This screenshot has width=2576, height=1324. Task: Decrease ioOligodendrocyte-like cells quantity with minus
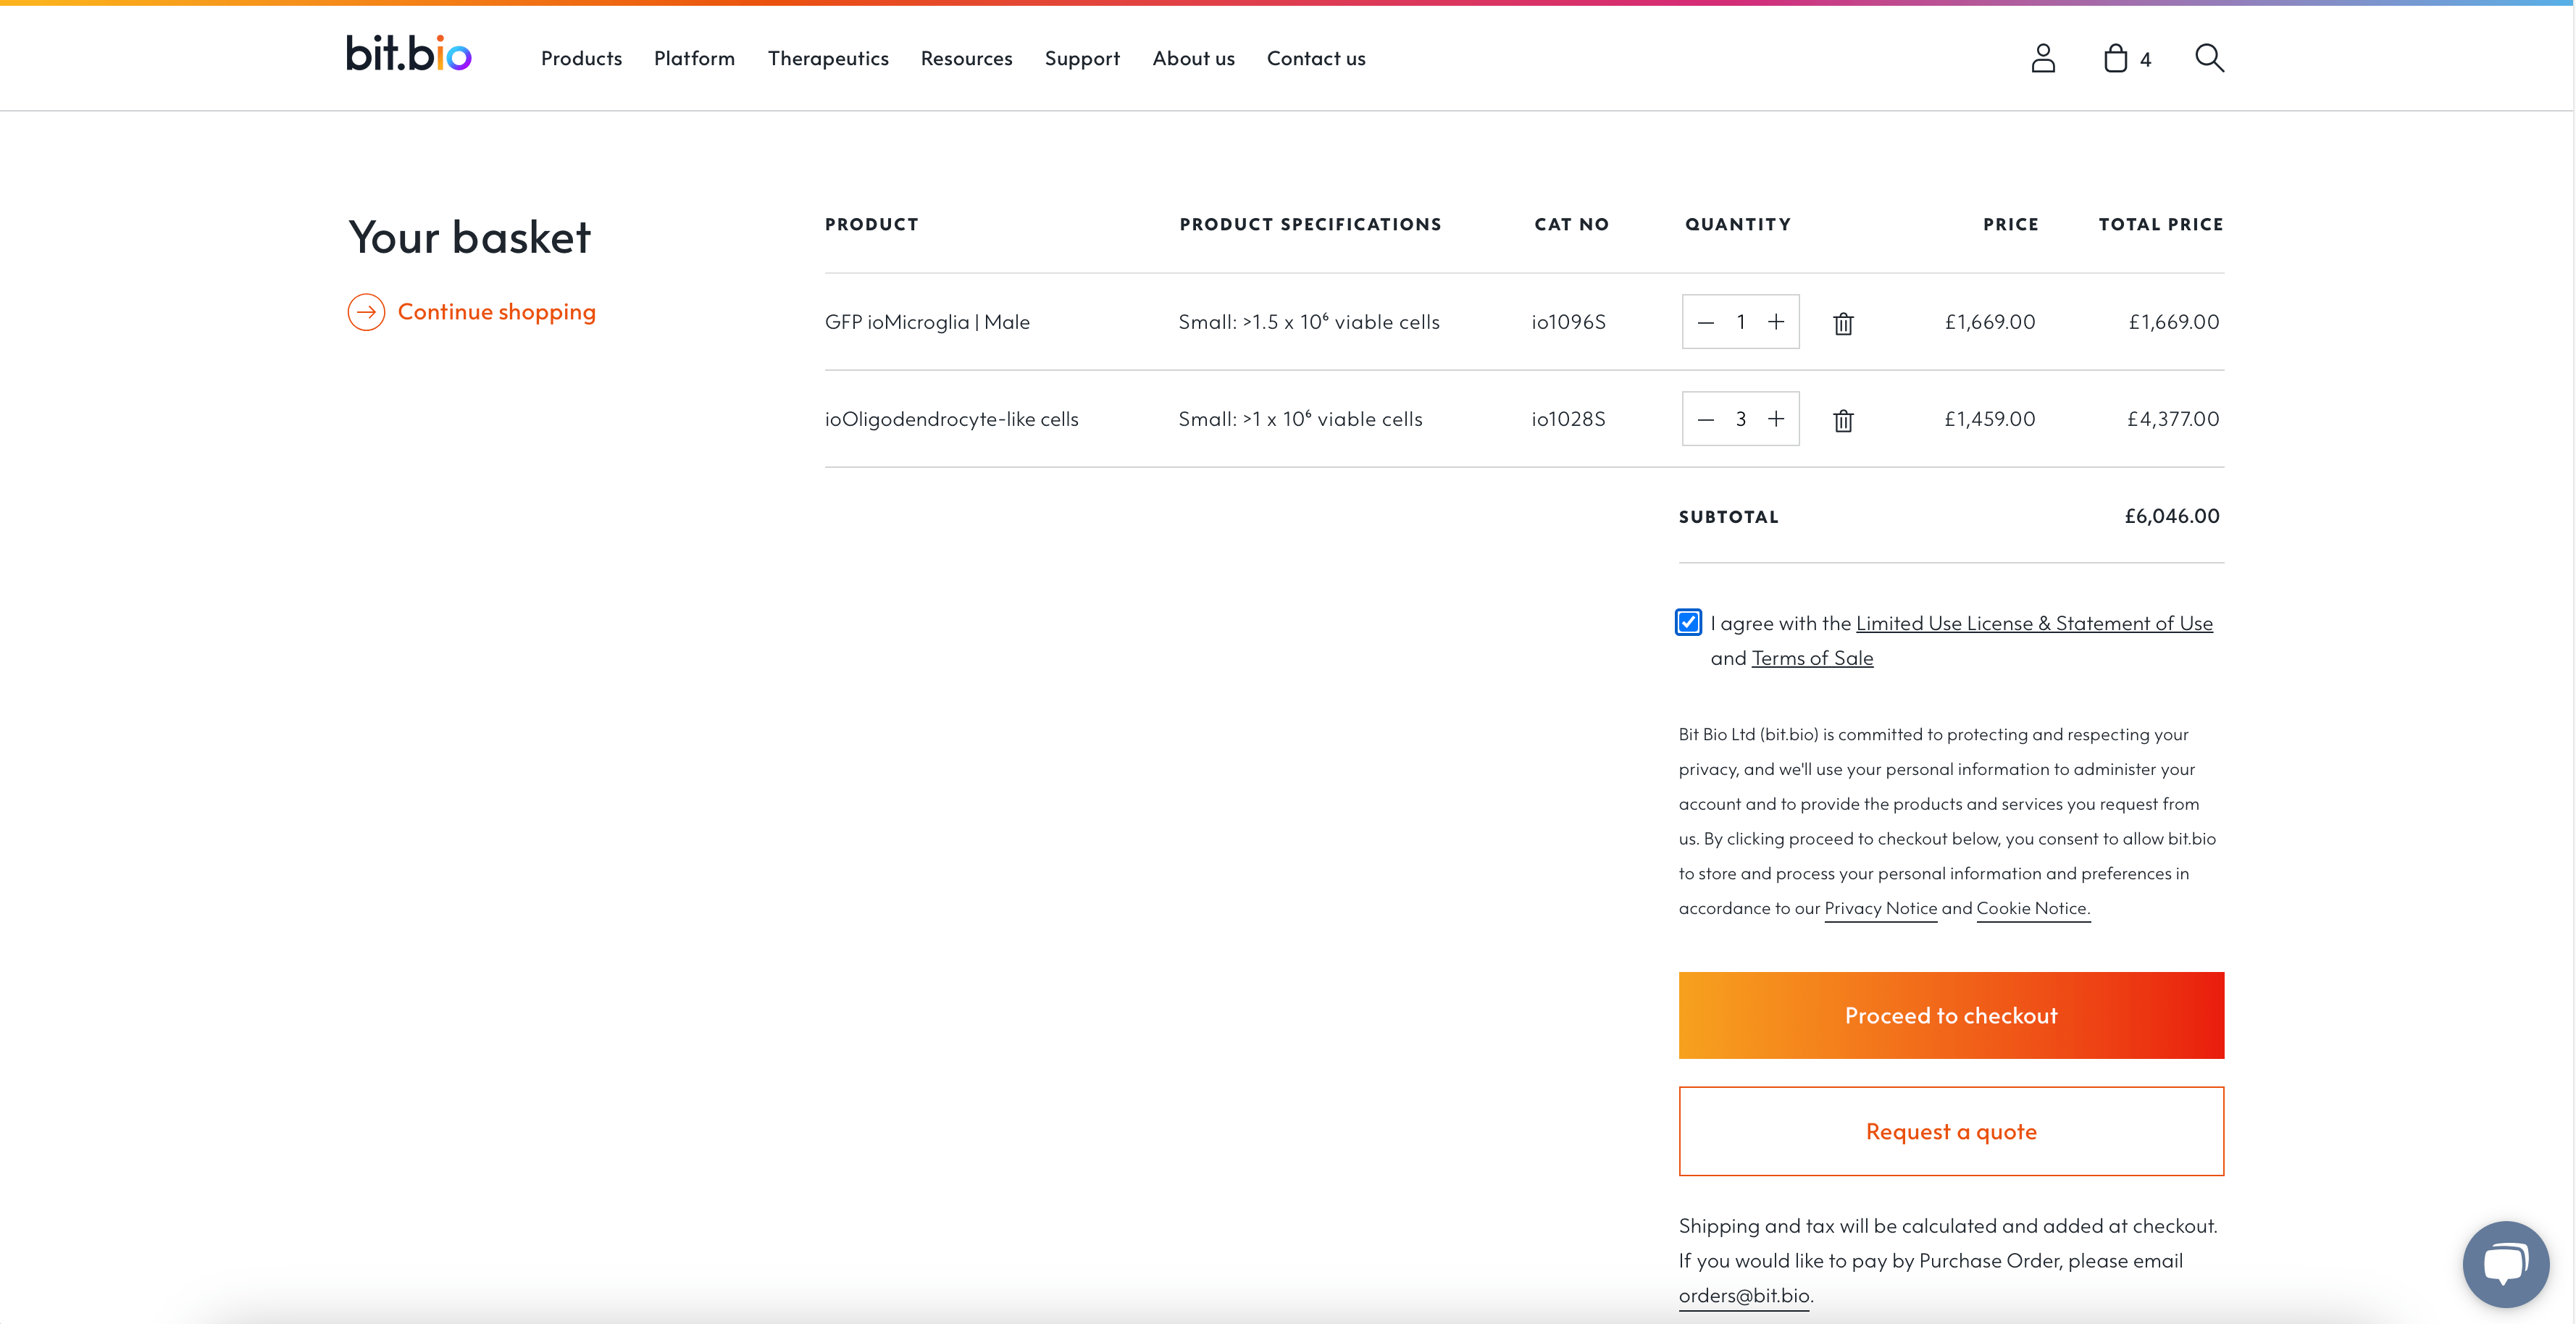[1705, 419]
